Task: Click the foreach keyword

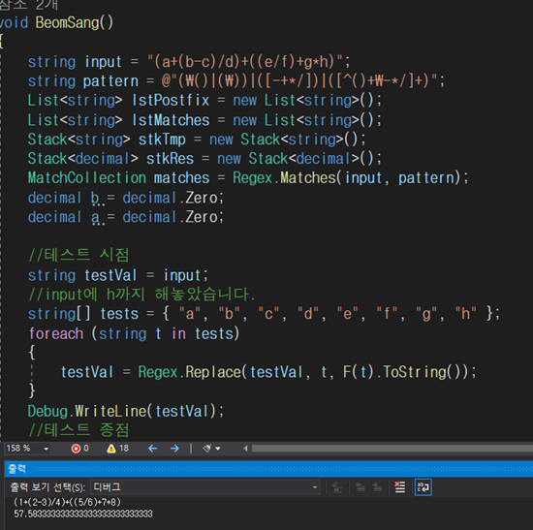Action: 56,333
